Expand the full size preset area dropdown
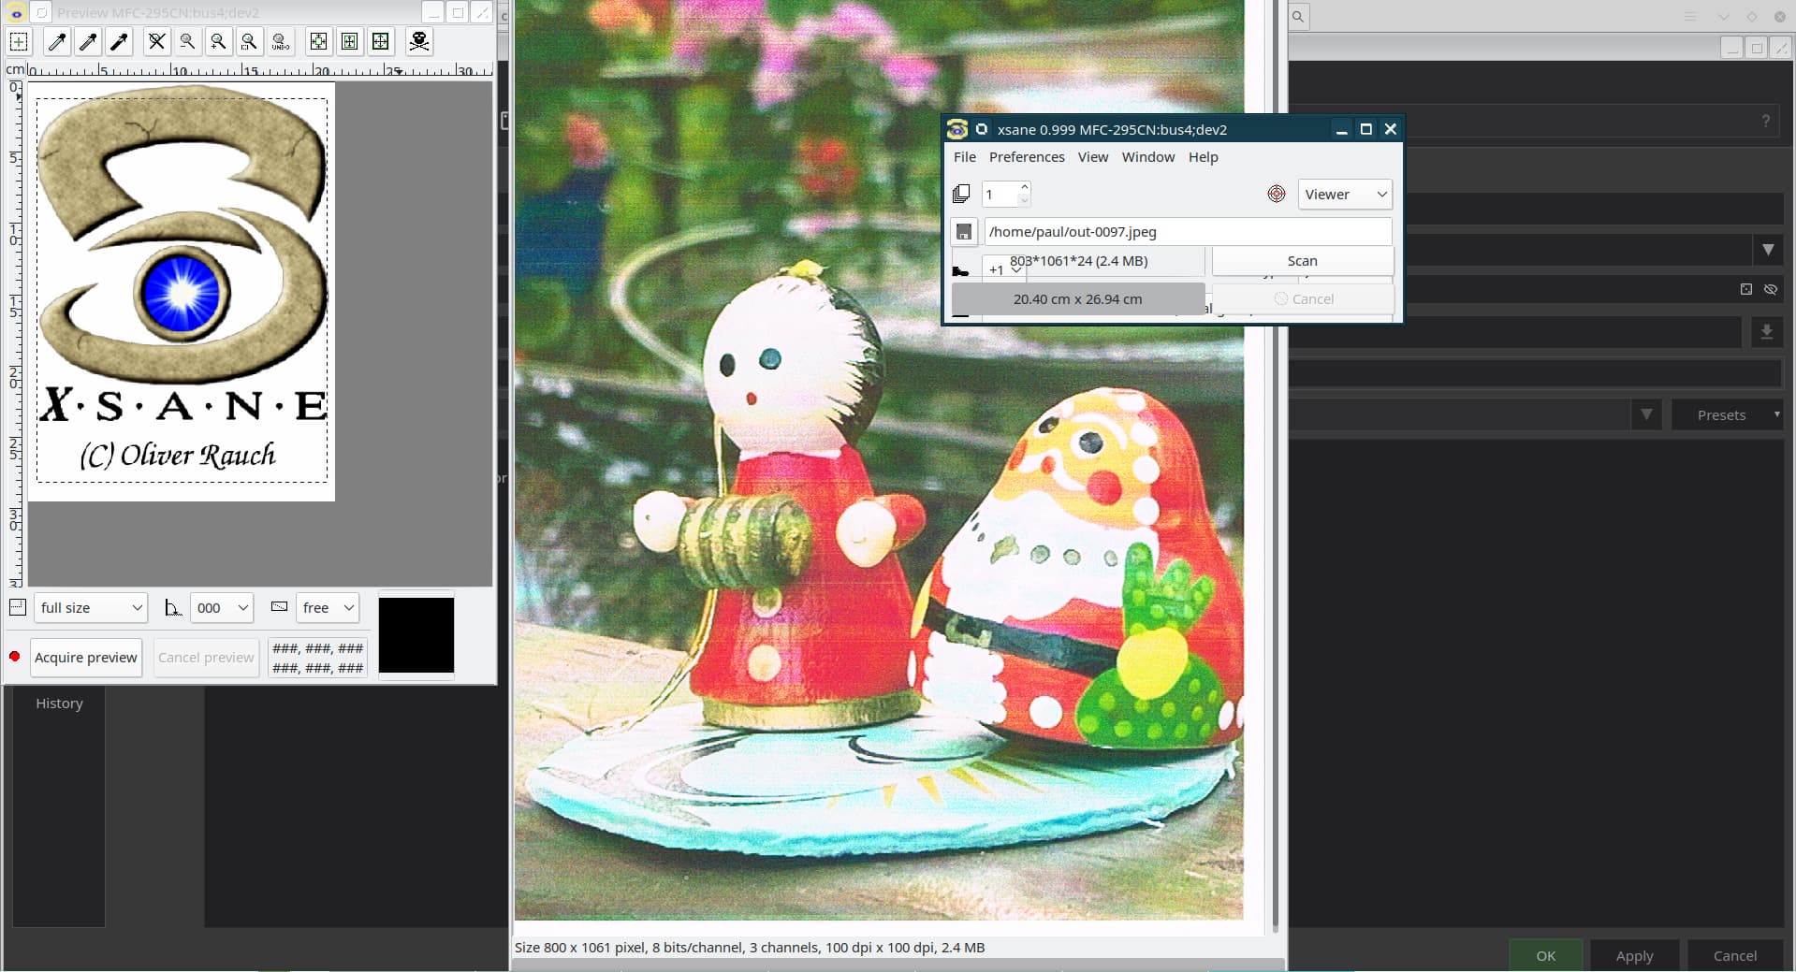This screenshot has height=972, width=1796. (91, 608)
